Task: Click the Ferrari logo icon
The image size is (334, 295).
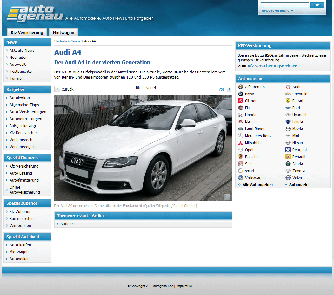Action: click(x=288, y=101)
